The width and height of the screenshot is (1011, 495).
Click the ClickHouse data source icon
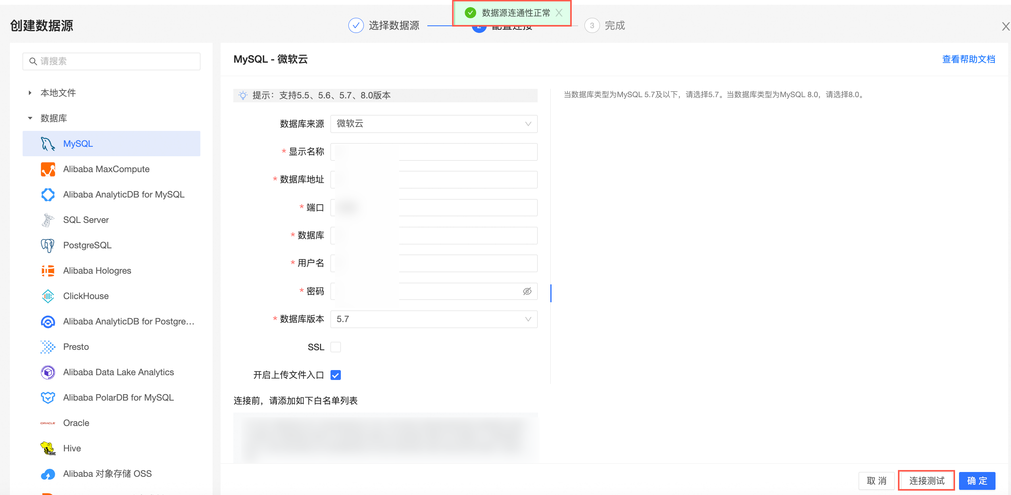(x=48, y=296)
